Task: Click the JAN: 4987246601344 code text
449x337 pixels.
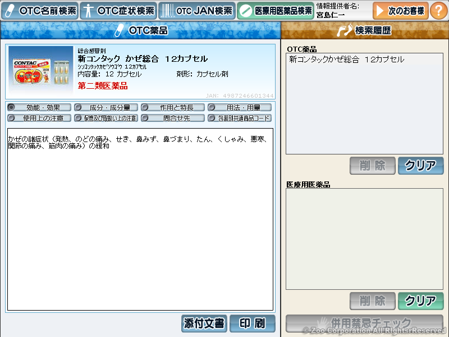Action: pyautogui.click(x=240, y=95)
